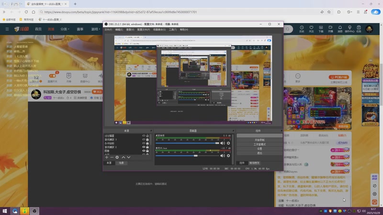383x215 pixels.
Task: Switch to the 场景 scenes tab in OBS
Action: tap(122, 163)
